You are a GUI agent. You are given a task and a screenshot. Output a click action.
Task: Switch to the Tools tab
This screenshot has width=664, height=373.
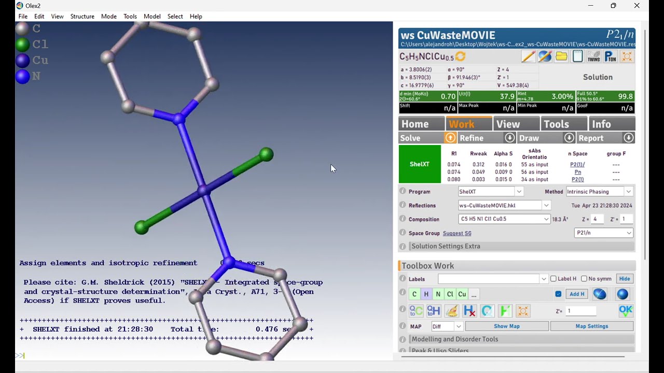point(564,124)
